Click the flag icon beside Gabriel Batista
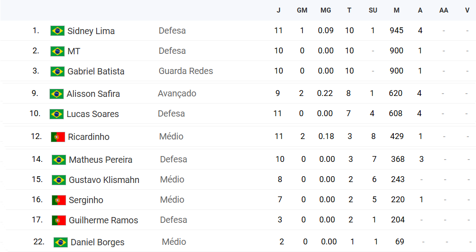 [58, 71]
